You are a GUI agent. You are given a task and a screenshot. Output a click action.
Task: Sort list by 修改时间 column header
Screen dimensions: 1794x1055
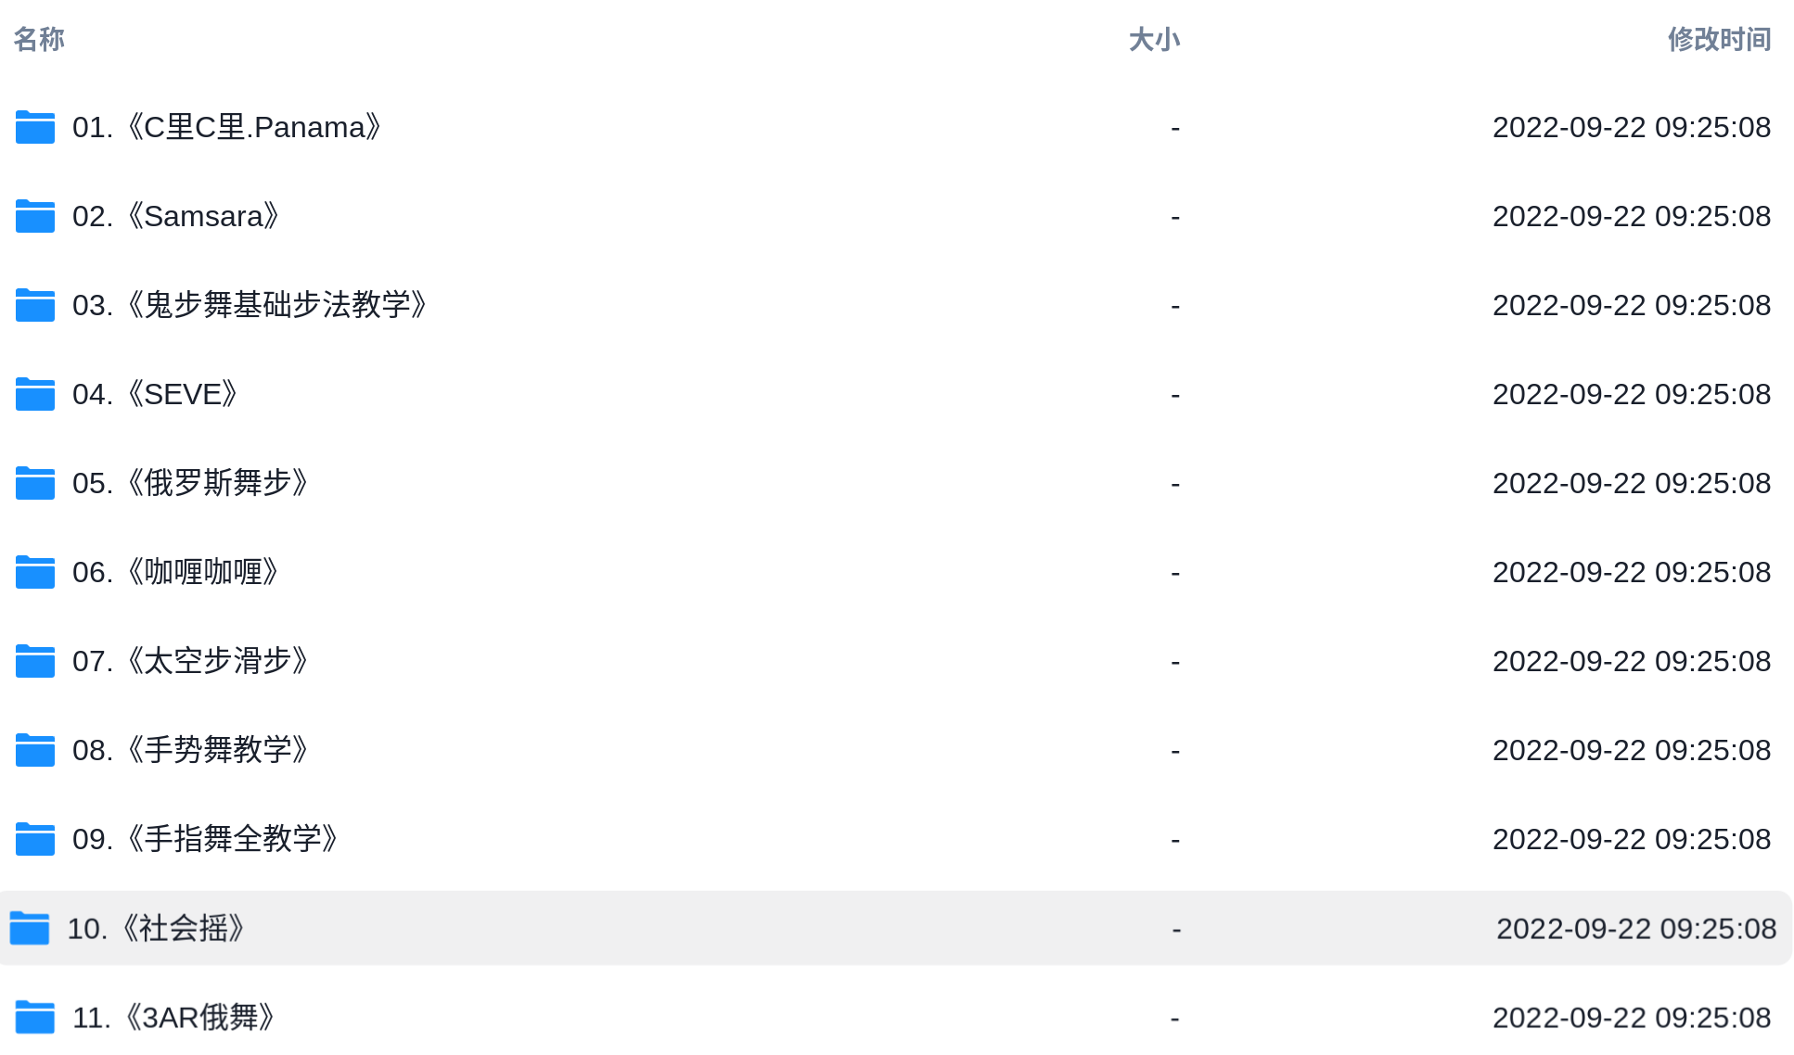[x=1719, y=39]
